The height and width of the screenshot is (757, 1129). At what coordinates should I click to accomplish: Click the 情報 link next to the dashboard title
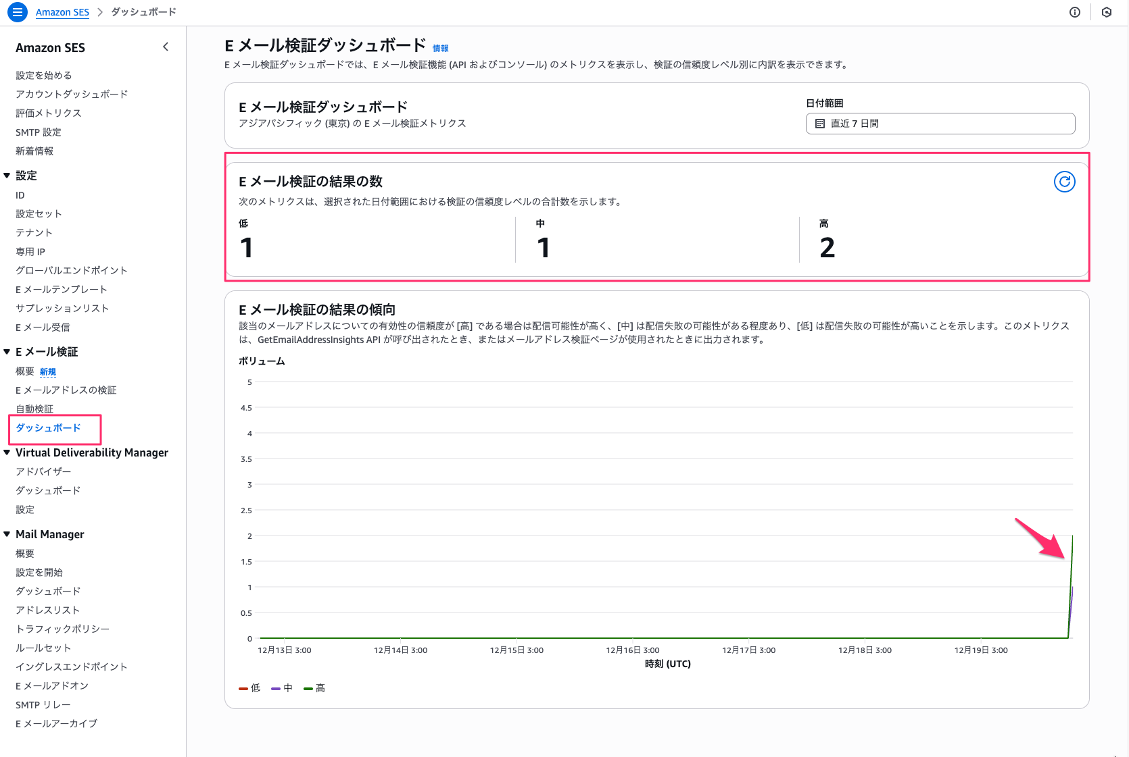[x=440, y=48]
